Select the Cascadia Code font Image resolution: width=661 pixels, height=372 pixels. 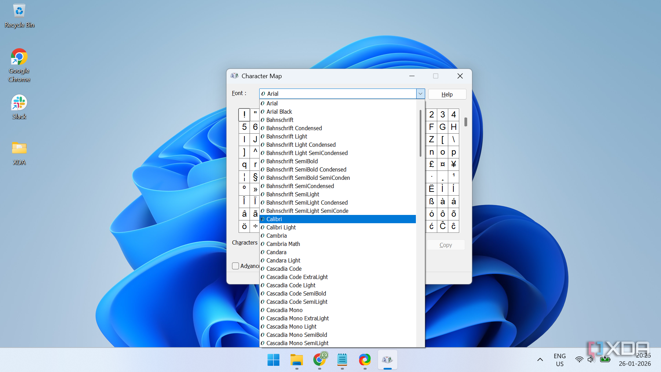[x=338, y=269]
